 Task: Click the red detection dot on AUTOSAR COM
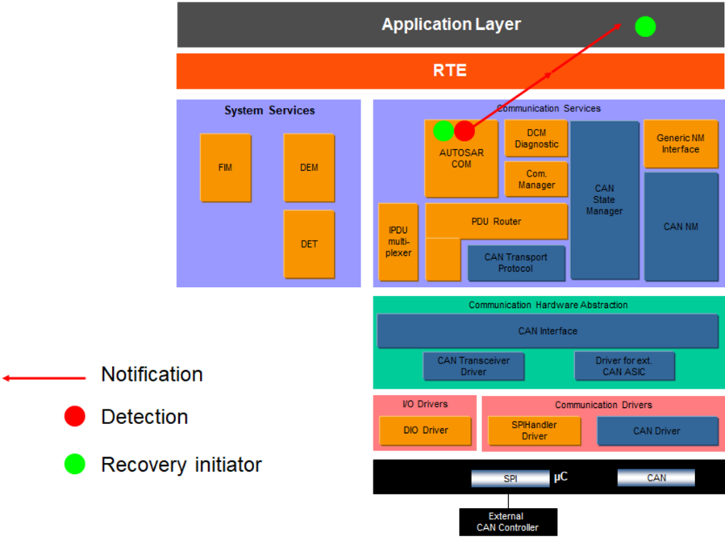(x=465, y=131)
